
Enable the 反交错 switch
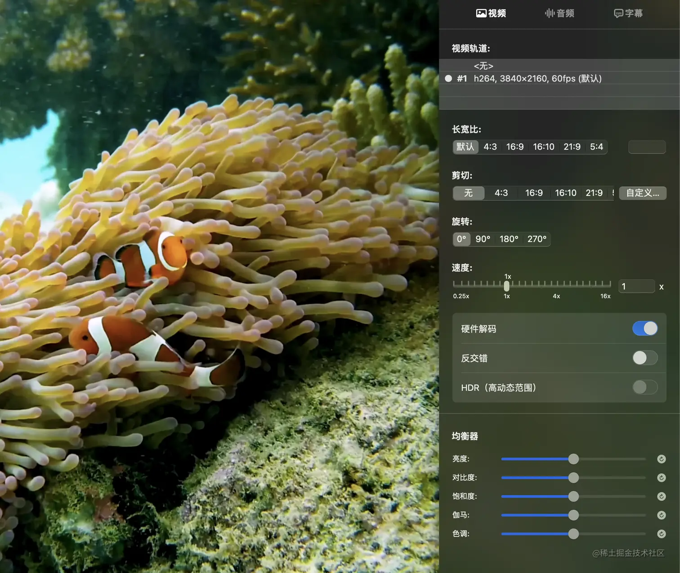pos(645,358)
